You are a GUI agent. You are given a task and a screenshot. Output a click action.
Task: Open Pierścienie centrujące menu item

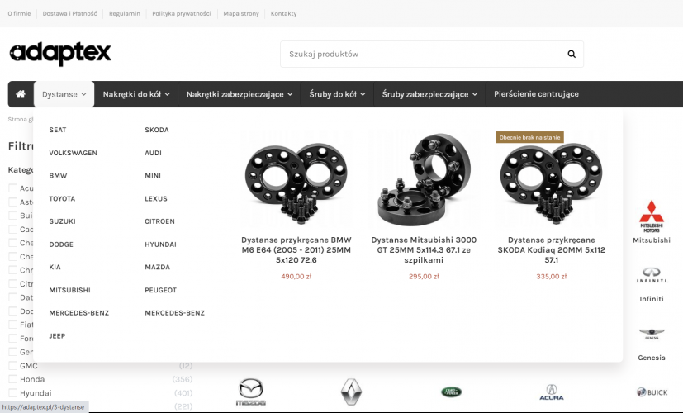pyautogui.click(x=536, y=94)
